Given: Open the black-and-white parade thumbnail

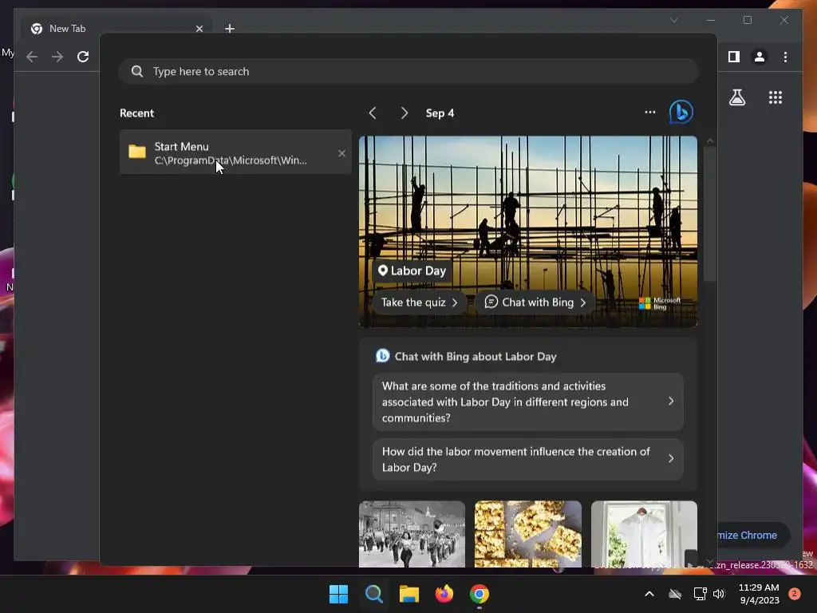Looking at the screenshot, I should coord(412,534).
